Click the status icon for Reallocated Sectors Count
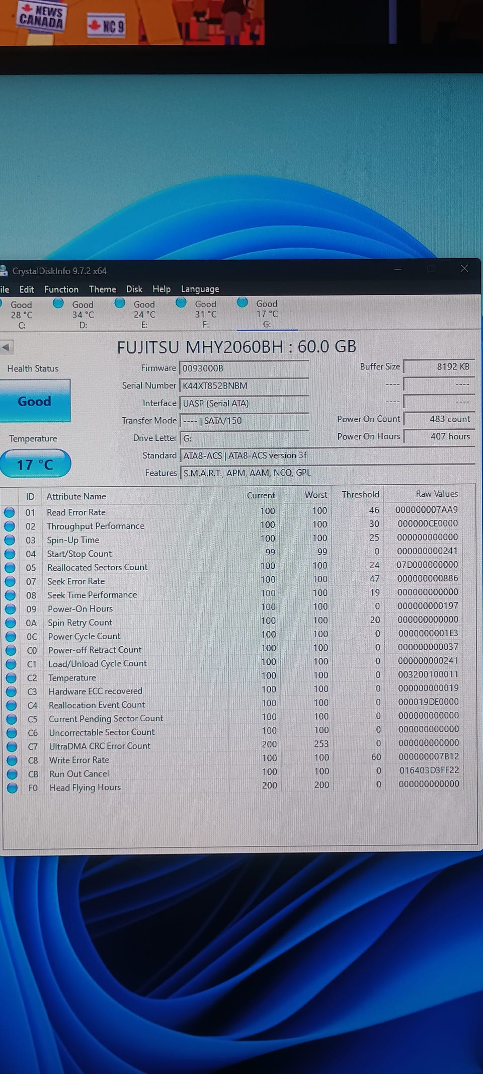The image size is (483, 1074). [10, 568]
